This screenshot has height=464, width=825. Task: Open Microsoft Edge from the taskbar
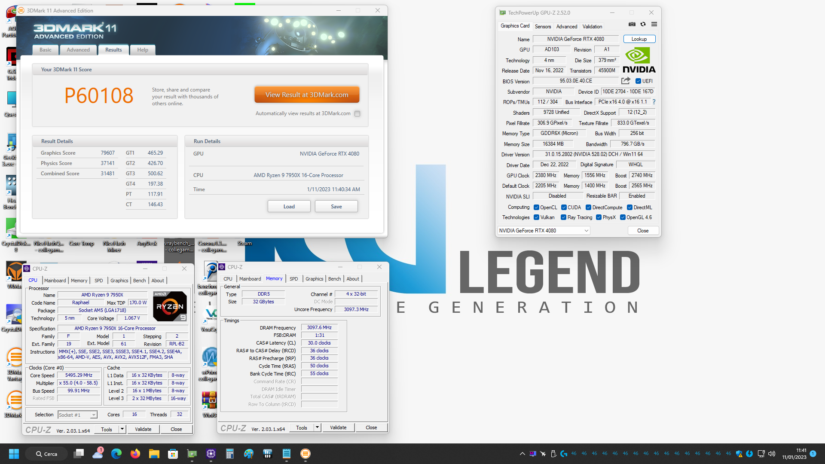pyautogui.click(x=116, y=454)
